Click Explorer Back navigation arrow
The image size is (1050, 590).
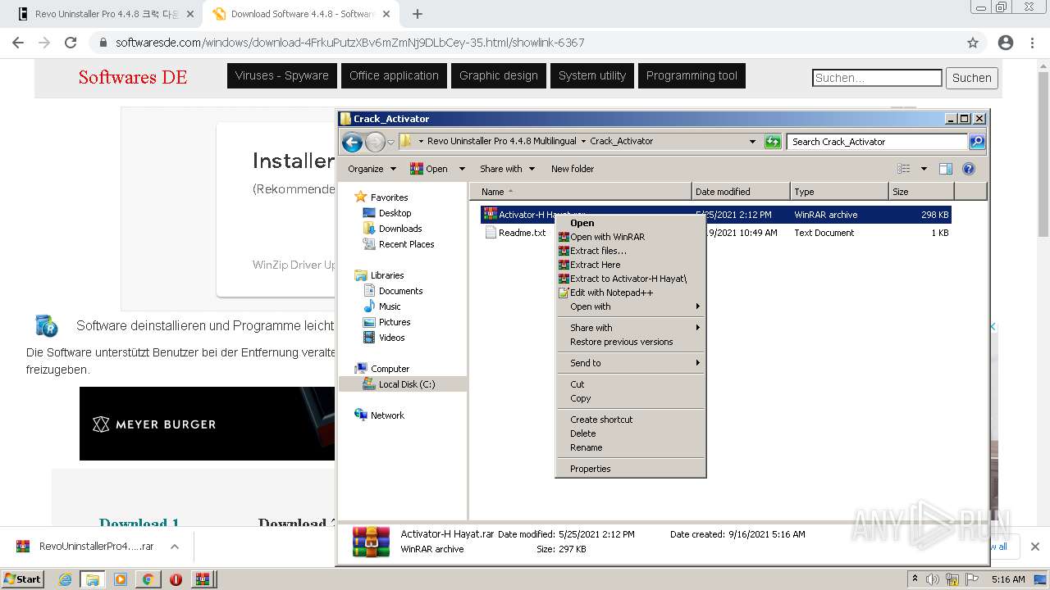click(x=352, y=142)
